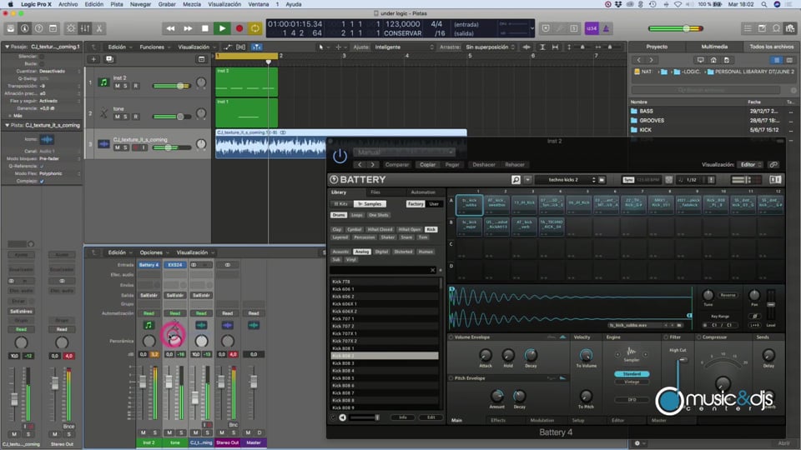Toggle the purple count-in 1234 button

coord(592,28)
